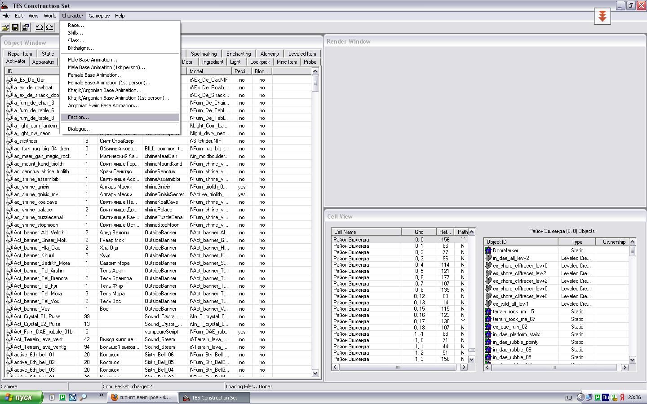This screenshot has height=404, width=647.
Task: Click the RU language indicator
Action: pos(568,398)
